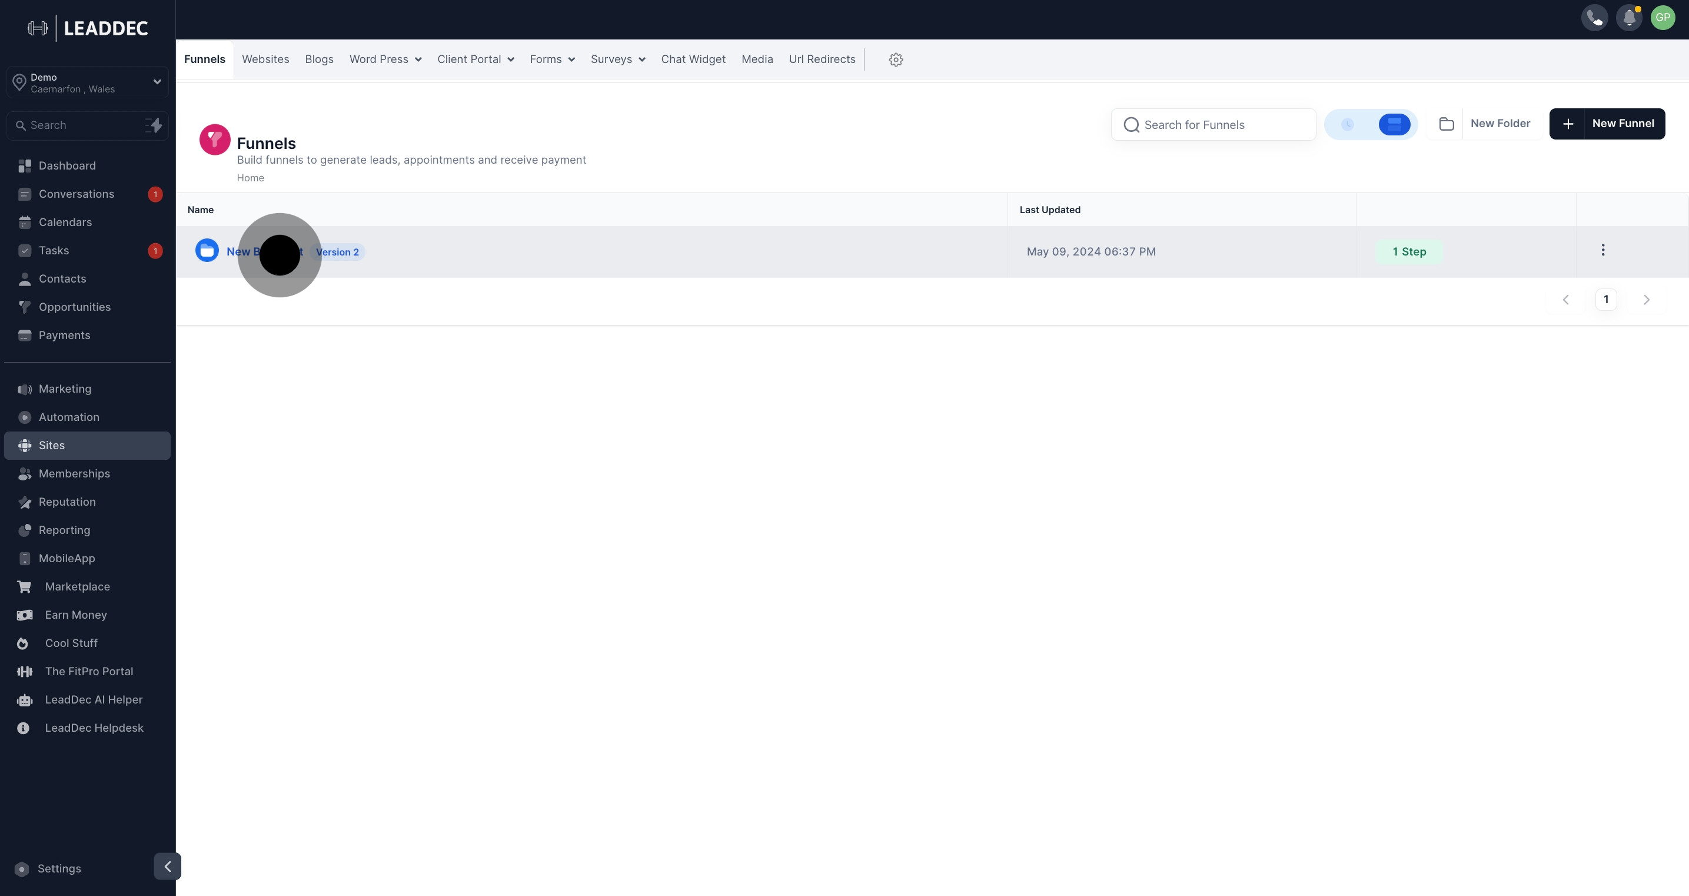The image size is (1689, 896).
Task: Open Sites settings gear icon
Action: click(x=896, y=59)
